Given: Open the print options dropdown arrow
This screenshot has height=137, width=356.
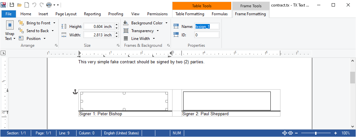Looking at the screenshot, I should click(54, 5).
